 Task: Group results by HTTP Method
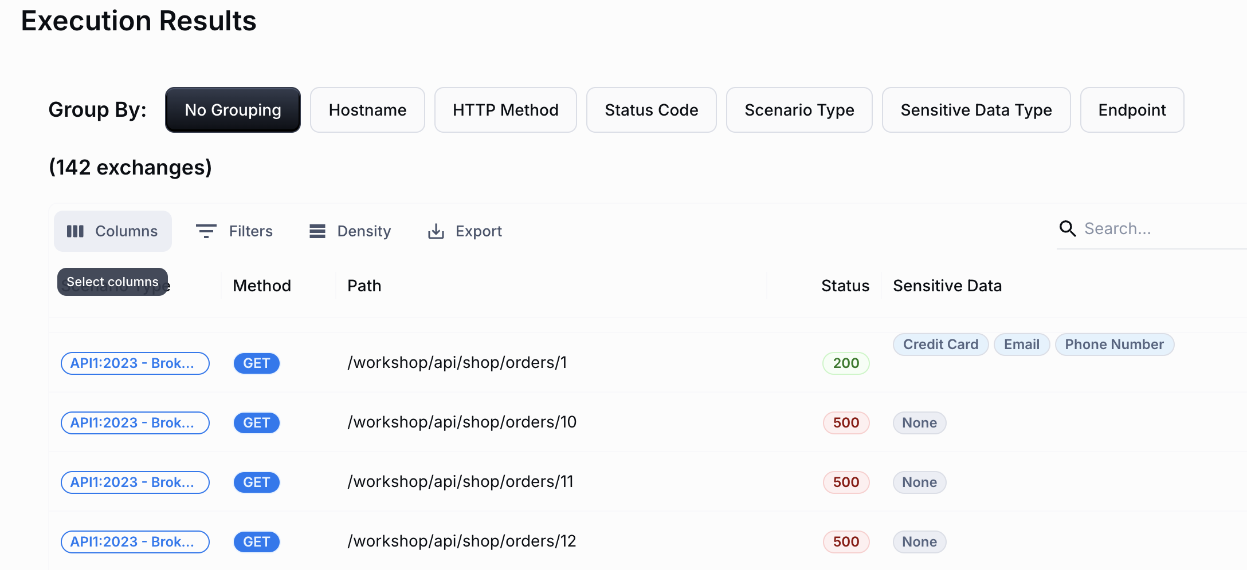point(505,110)
